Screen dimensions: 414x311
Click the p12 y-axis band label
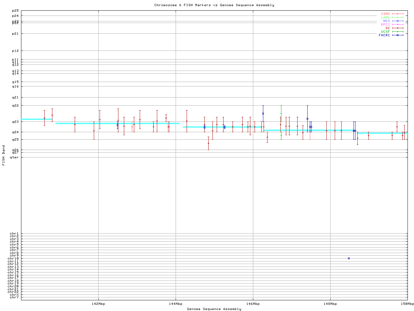click(15, 51)
